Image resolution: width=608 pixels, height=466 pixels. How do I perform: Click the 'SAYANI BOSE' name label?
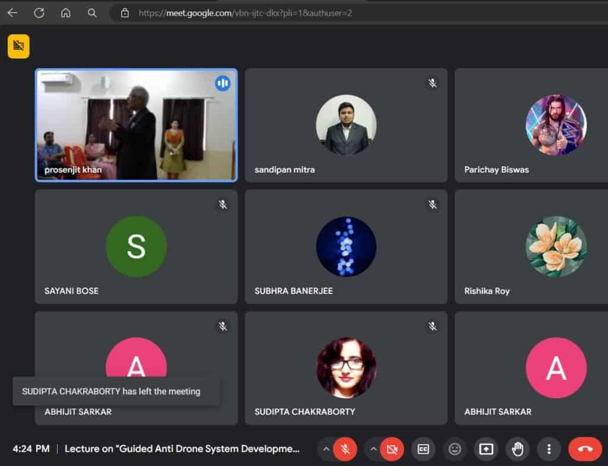(x=71, y=291)
